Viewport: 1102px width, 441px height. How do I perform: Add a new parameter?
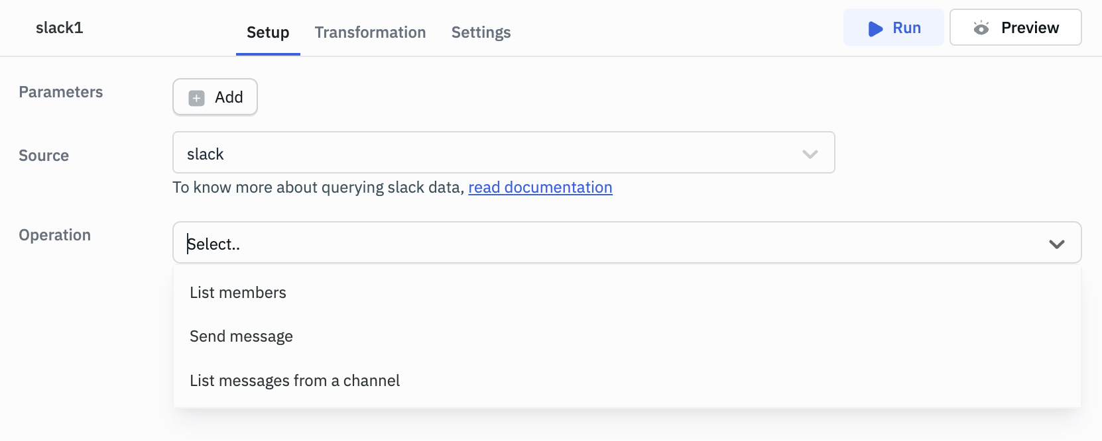pos(215,97)
